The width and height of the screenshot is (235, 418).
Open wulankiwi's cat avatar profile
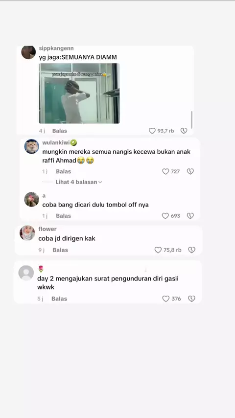click(32, 146)
